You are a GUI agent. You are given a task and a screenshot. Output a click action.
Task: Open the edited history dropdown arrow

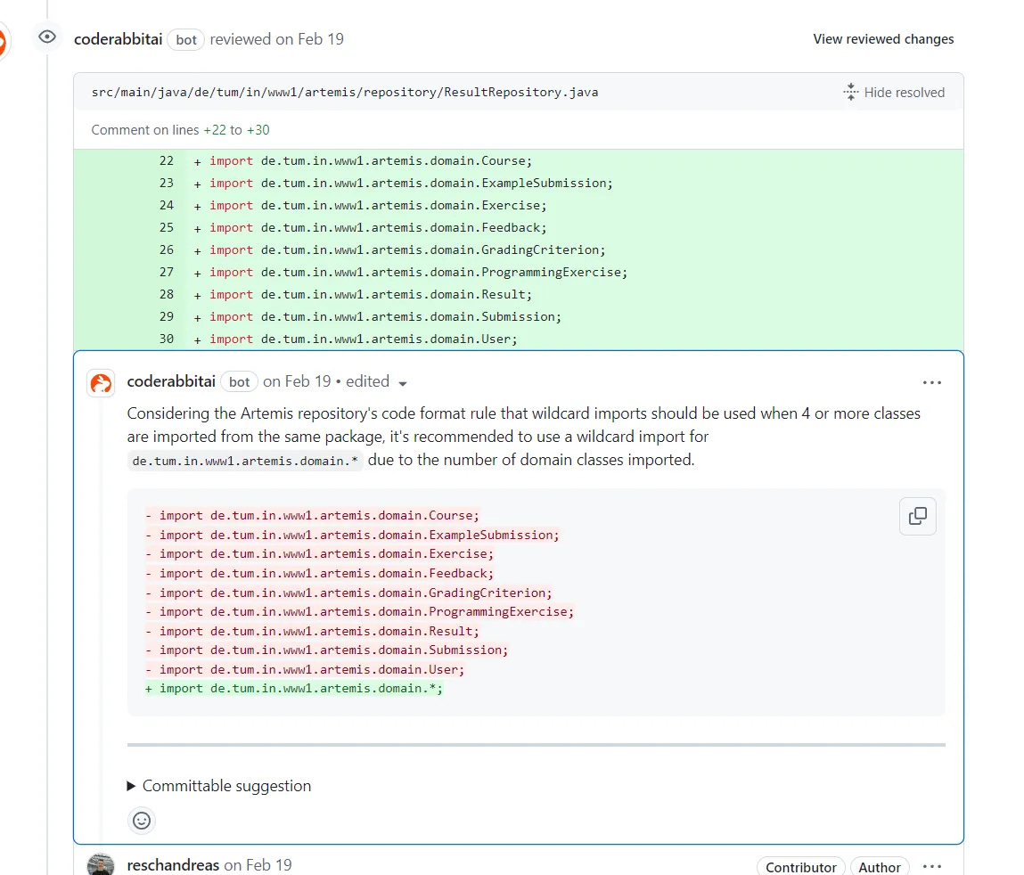pos(403,383)
